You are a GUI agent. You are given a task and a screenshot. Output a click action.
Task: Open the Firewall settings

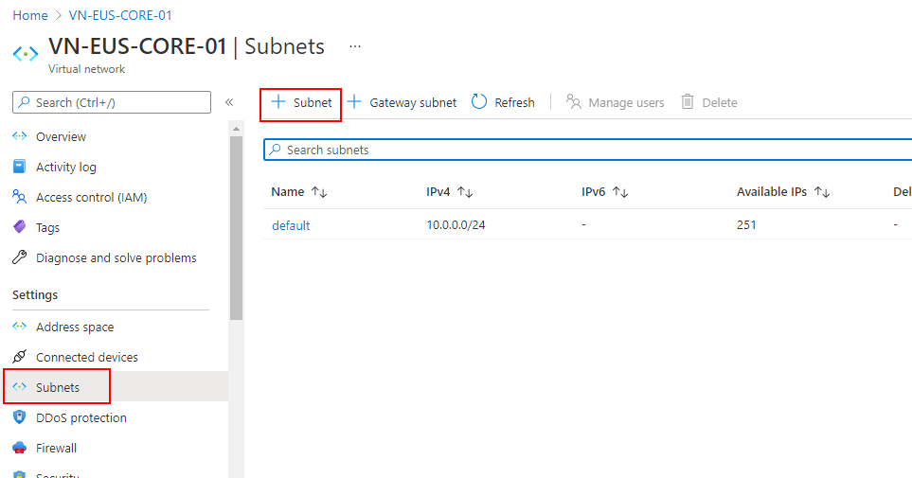(x=56, y=449)
